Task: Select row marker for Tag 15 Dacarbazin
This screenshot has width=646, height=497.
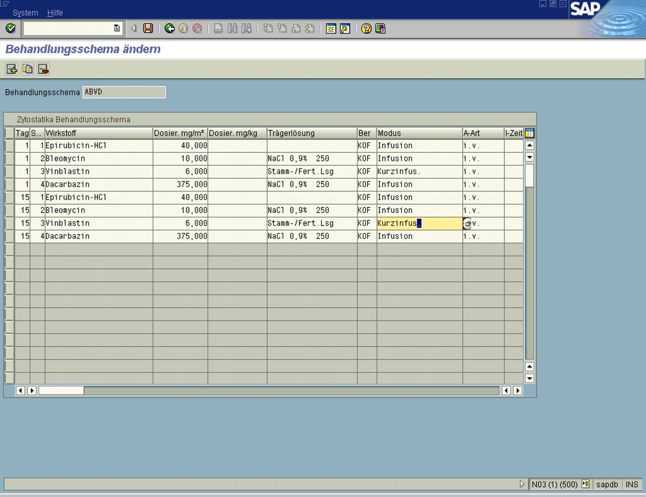Action: click(9, 237)
